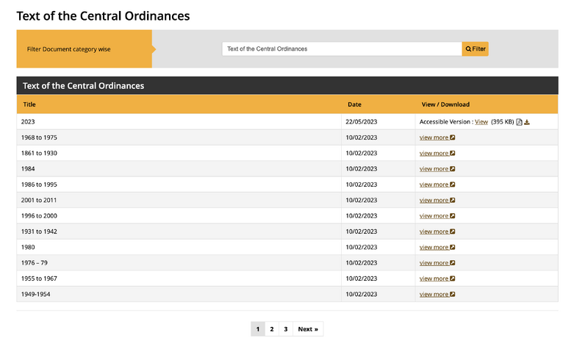Click the download icon in 2023 row
Screen dimensions: 588x338
point(527,122)
